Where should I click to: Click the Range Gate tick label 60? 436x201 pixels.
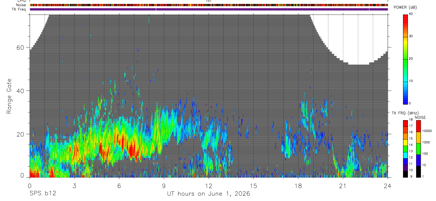tap(20, 48)
